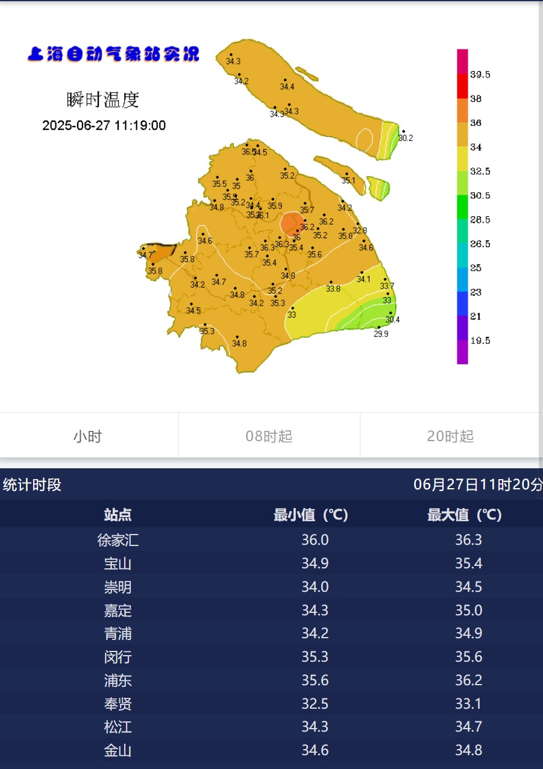
Task: Switch to the 小时 tab
Action: [x=89, y=435]
